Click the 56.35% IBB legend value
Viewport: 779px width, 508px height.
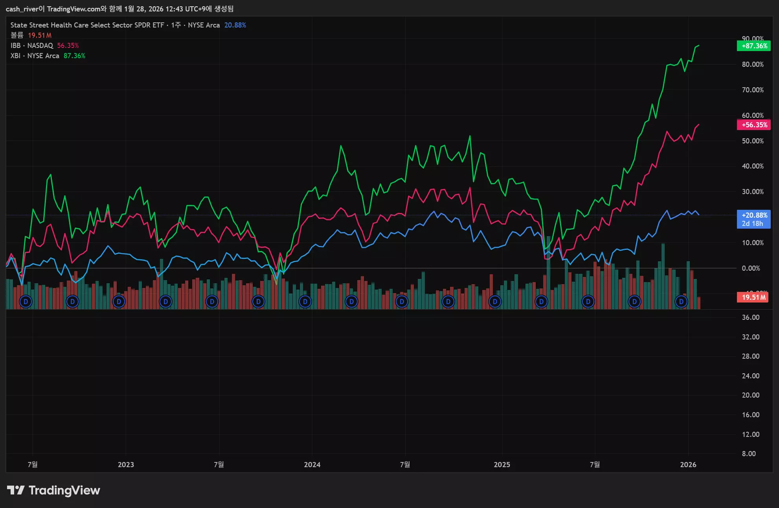click(68, 46)
